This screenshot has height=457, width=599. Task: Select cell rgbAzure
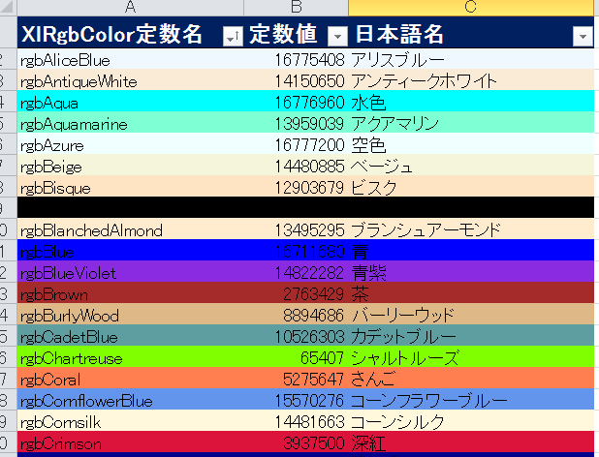click(x=130, y=144)
